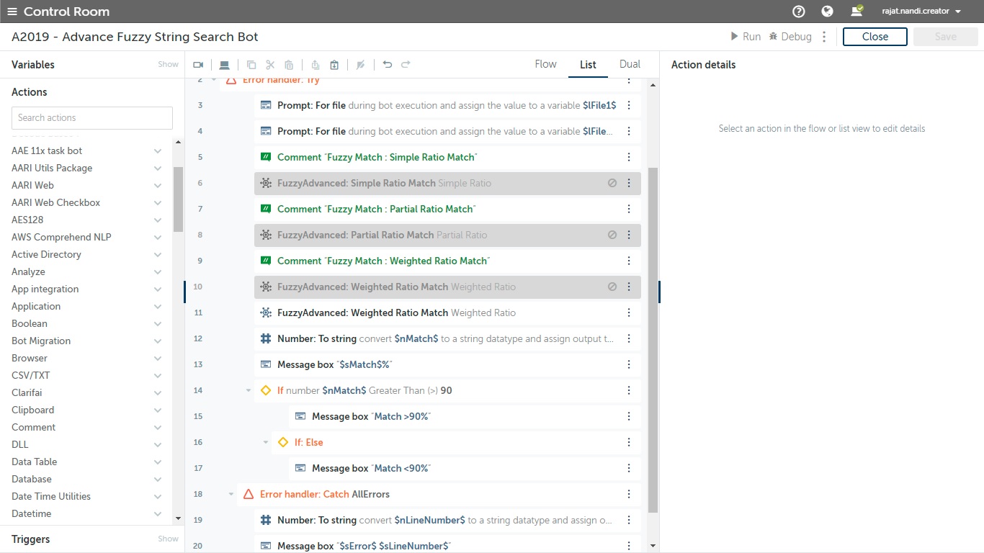
Task: Click Show next to Variables
Action: 168,64
